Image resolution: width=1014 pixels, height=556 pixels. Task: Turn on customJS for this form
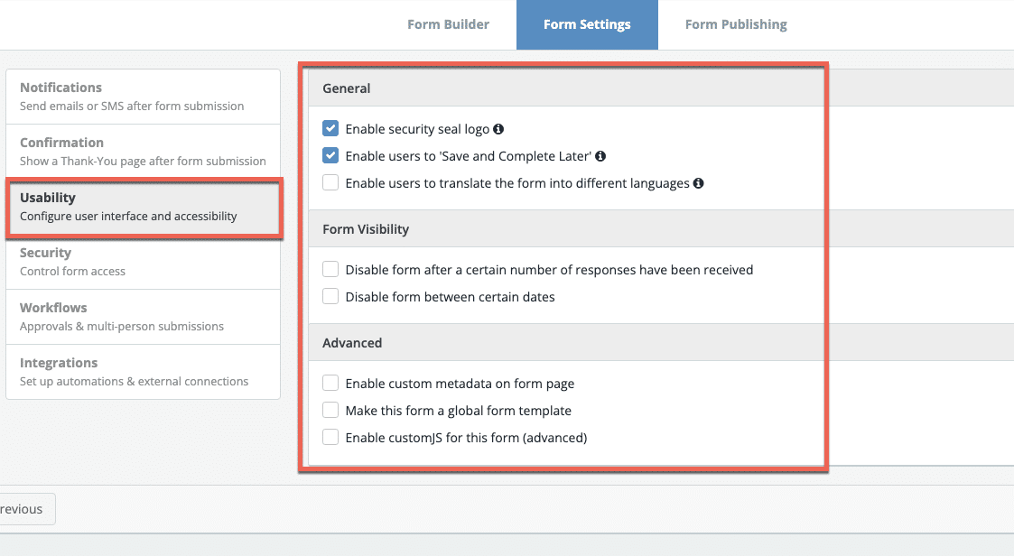(330, 438)
